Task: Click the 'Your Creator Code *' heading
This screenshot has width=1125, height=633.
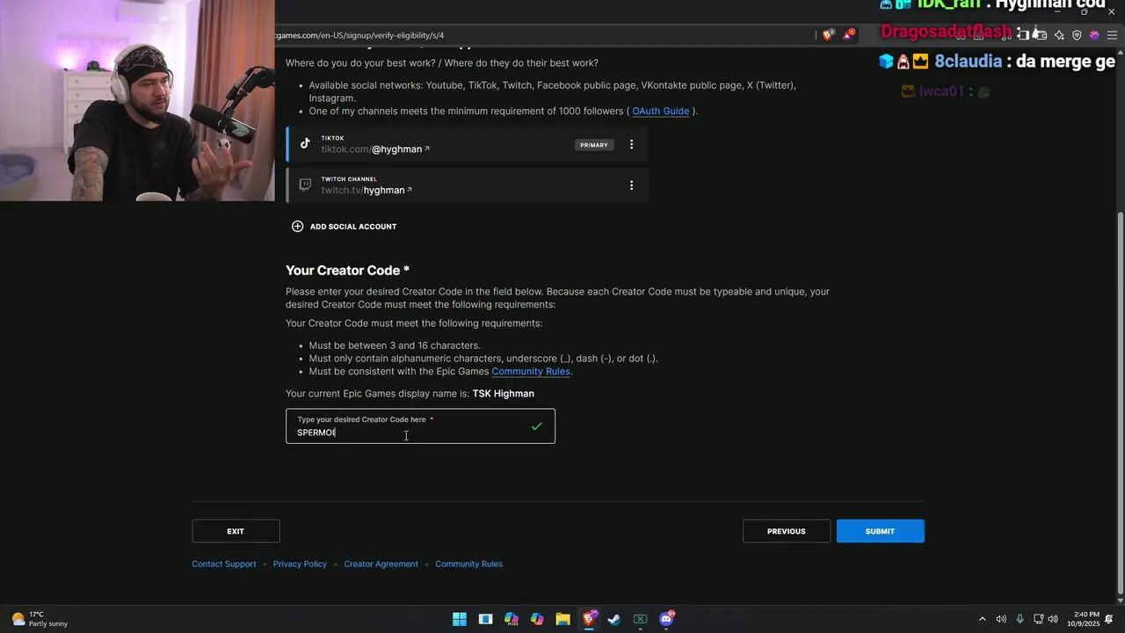Action: tap(347, 270)
